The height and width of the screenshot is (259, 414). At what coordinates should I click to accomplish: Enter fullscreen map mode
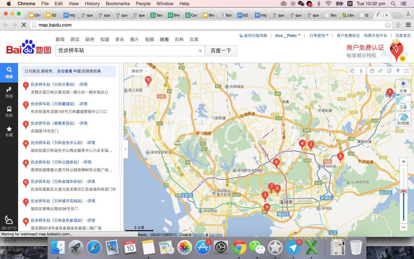407,71
